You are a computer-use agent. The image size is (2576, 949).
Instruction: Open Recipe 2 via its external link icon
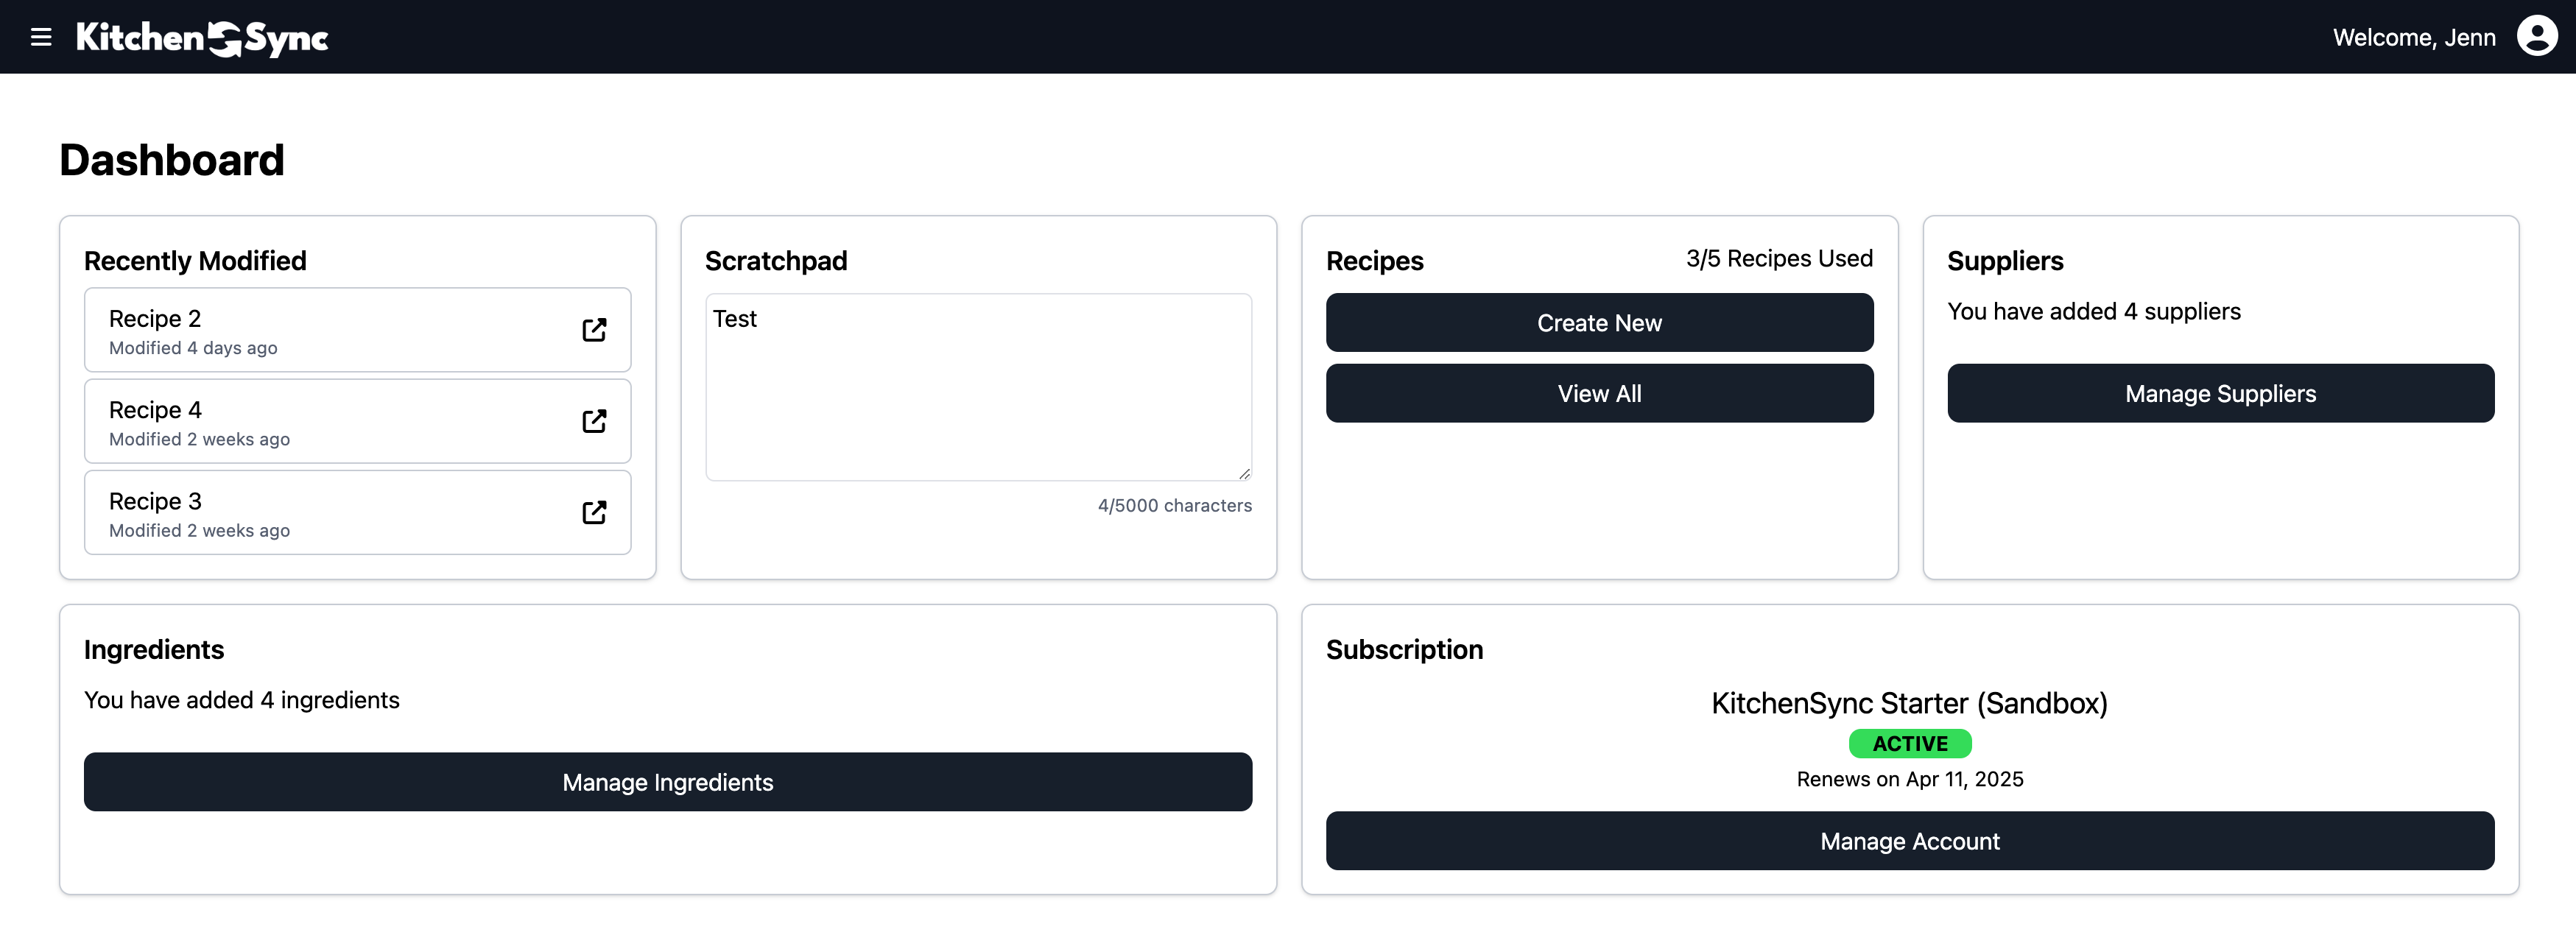click(594, 330)
